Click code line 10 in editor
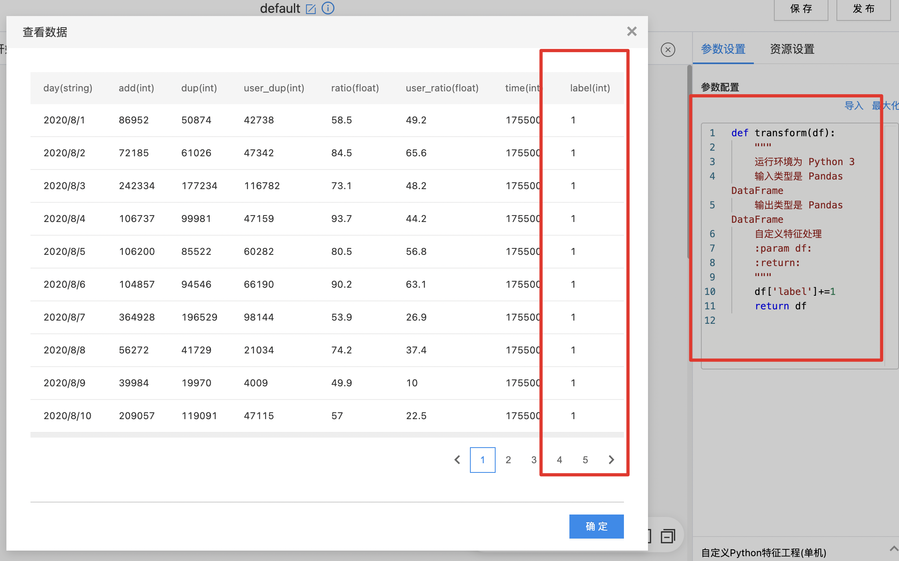Viewport: 899px width, 561px height. [795, 291]
